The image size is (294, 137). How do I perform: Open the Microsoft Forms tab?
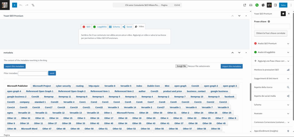coord(125,113)
